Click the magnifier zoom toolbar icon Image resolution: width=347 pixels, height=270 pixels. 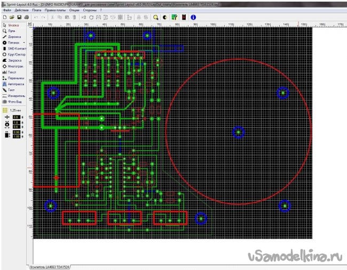point(156,17)
